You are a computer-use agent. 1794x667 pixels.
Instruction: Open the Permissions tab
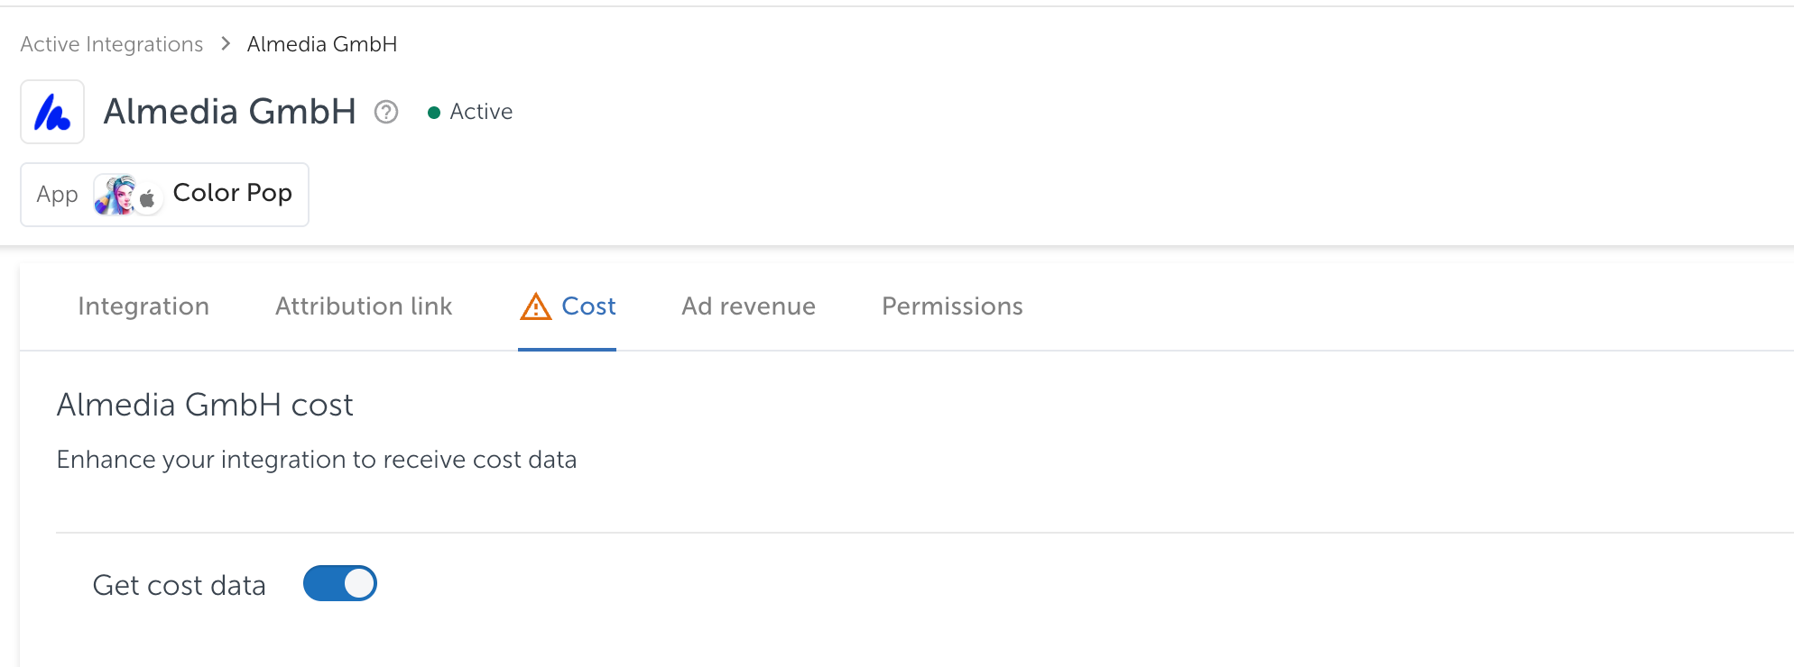(x=952, y=306)
